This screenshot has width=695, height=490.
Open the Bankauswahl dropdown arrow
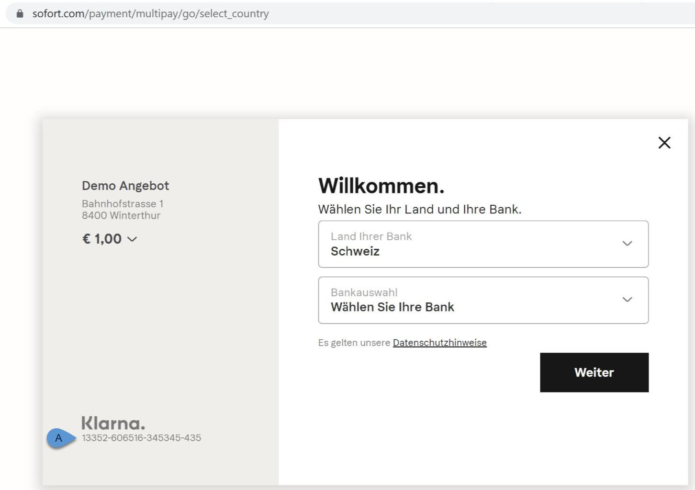coord(627,300)
